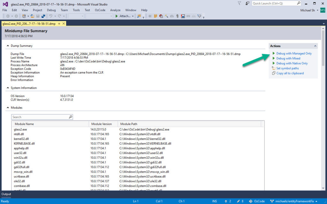Image resolution: width=327 pixels, height=204 pixels.
Task: Click the Visual Studio logo icon
Action: click(x=5, y=4)
